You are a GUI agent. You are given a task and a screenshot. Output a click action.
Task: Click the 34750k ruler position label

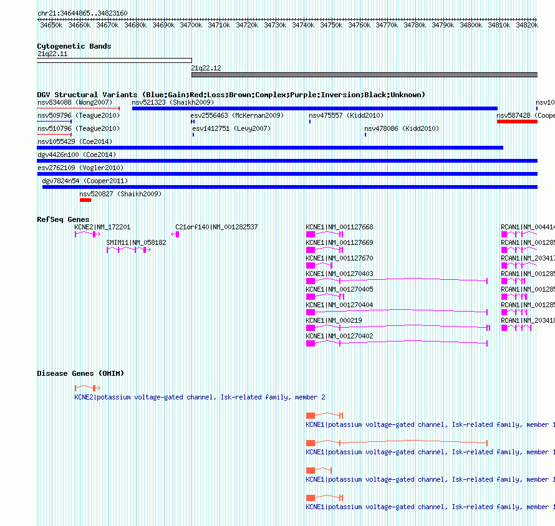tap(331, 26)
